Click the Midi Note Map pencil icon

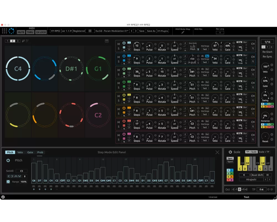183,32
